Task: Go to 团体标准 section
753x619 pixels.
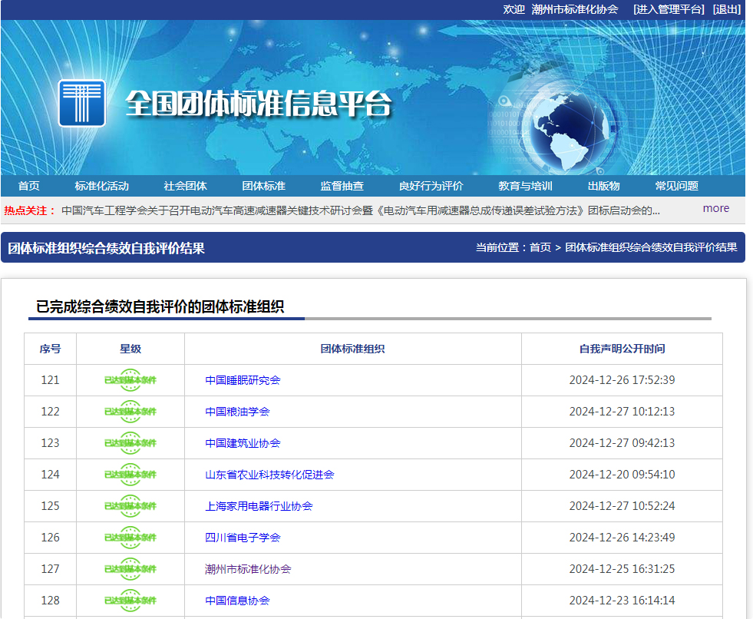Action: click(x=263, y=186)
